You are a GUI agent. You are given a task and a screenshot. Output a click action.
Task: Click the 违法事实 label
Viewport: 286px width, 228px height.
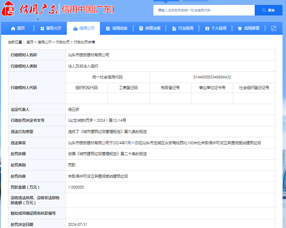click(x=18, y=143)
